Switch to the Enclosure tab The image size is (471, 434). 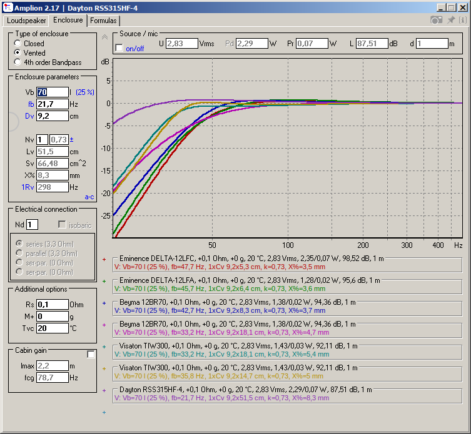(x=68, y=20)
